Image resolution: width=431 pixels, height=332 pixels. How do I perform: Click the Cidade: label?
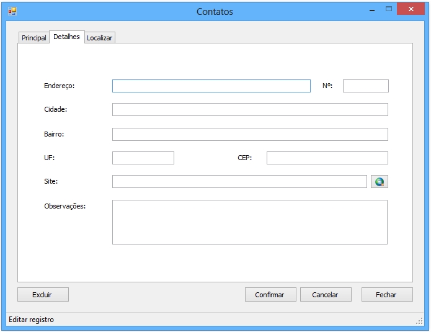56,109
